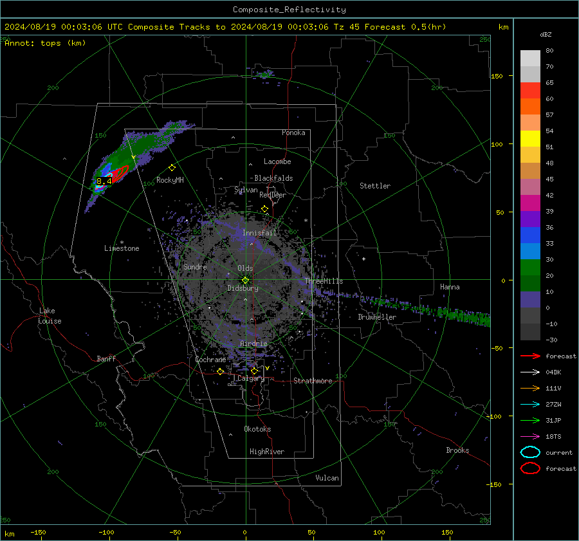
Task: Click the asterisk marker above Limestone
Action: (122, 243)
